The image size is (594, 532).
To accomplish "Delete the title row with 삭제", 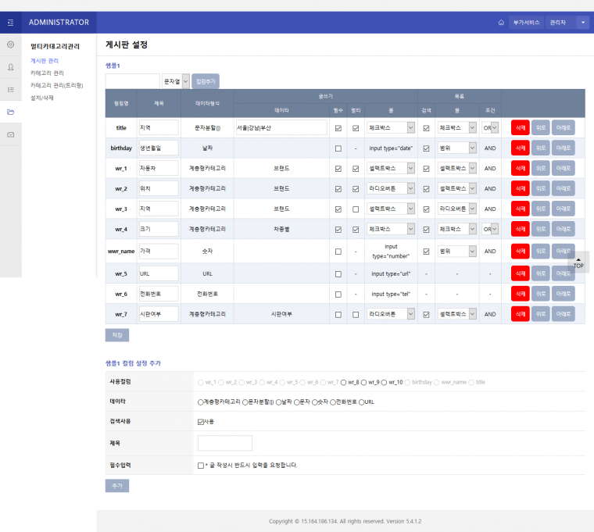I will 520,127.
